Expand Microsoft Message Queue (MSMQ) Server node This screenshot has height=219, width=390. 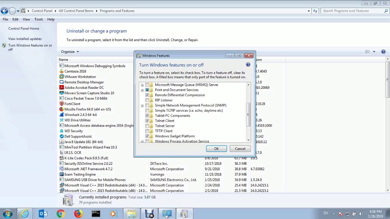pos(142,85)
